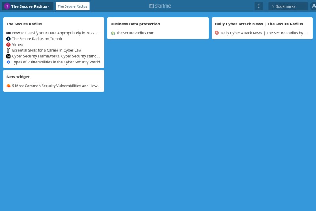The height and width of the screenshot is (211, 316).
Task: Click the search magnifier icon
Action: 273,6
